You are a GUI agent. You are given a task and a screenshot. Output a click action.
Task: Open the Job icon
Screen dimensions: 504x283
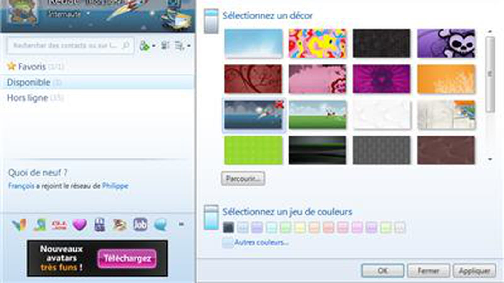[140, 225]
